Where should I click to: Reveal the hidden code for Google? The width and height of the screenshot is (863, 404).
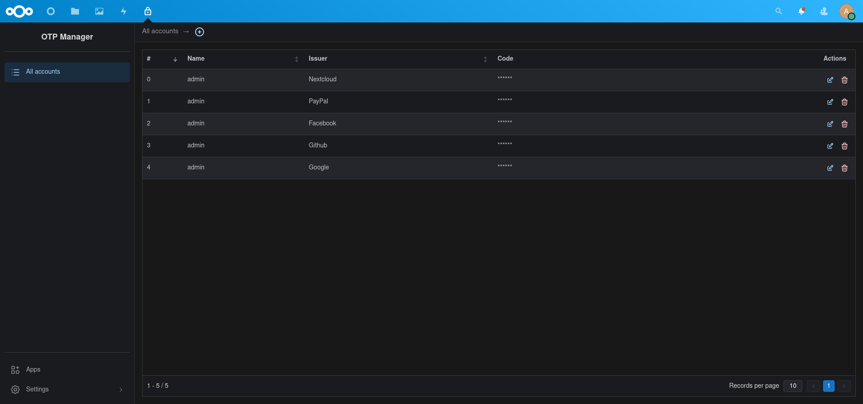(505, 167)
